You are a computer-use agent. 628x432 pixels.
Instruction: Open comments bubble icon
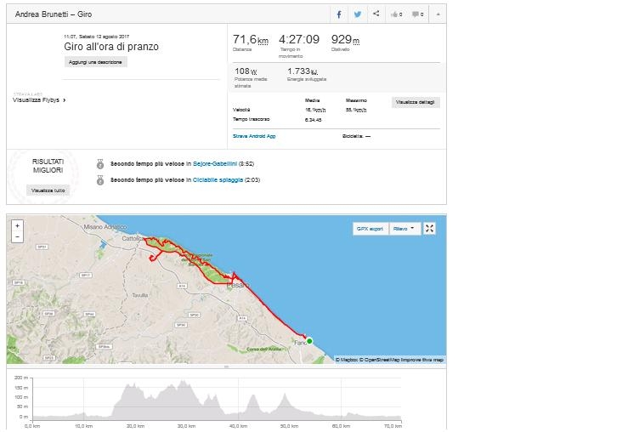click(418, 14)
